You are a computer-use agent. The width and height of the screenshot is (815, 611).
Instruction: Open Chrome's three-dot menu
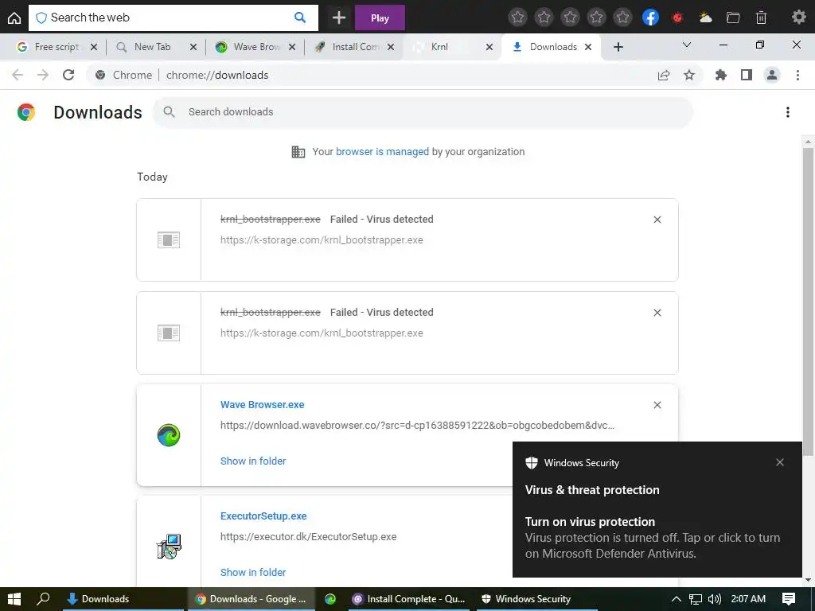tap(797, 76)
